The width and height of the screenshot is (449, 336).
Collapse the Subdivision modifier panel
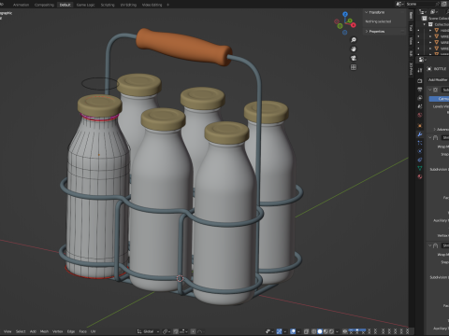click(x=429, y=90)
